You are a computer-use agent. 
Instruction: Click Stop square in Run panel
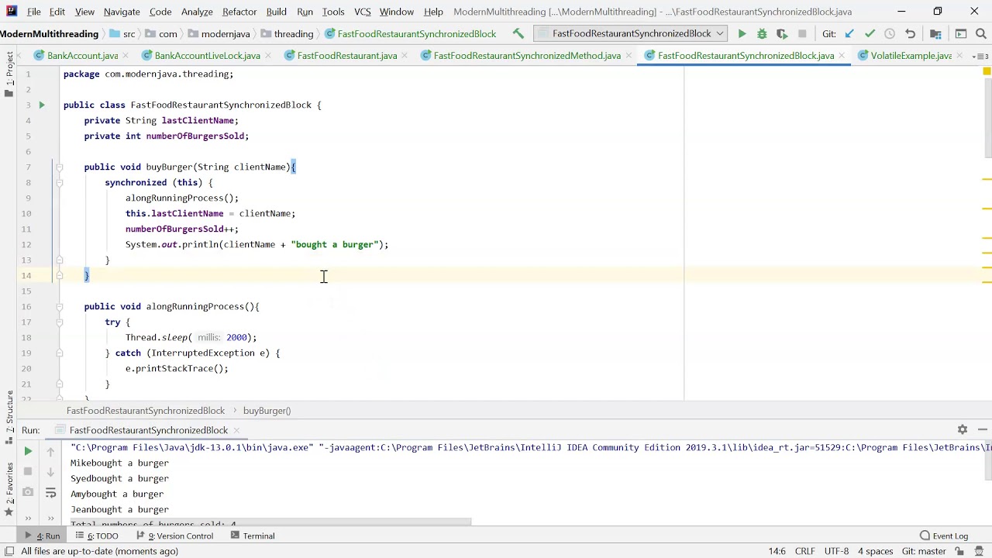(28, 471)
